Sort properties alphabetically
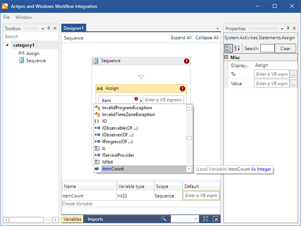Screen dimensions: 301x226 (x=237, y=48)
